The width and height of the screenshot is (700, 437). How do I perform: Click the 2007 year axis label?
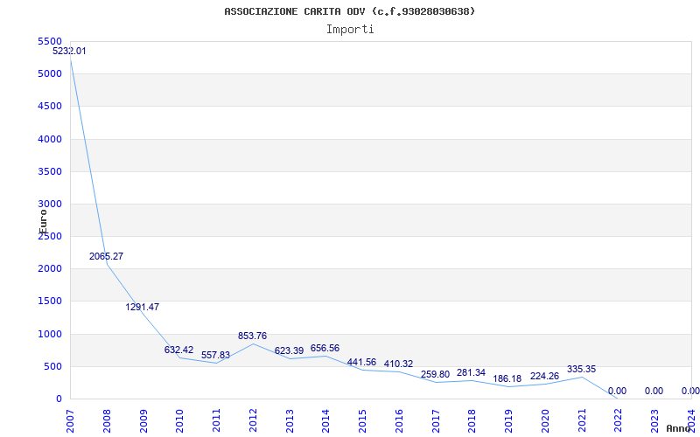(x=70, y=421)
